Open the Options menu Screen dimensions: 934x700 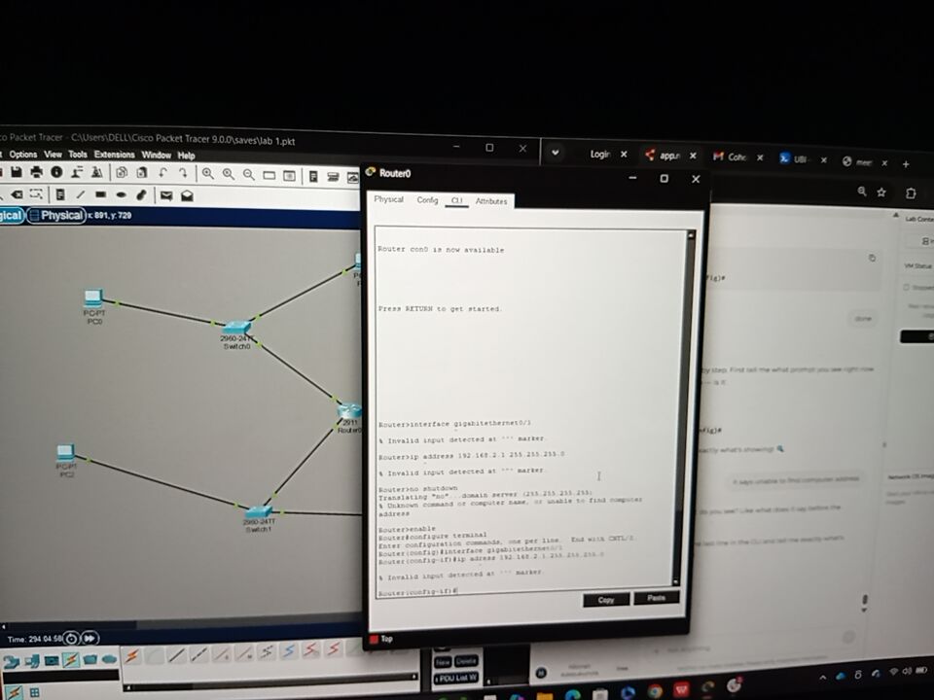tap(22, 155)
